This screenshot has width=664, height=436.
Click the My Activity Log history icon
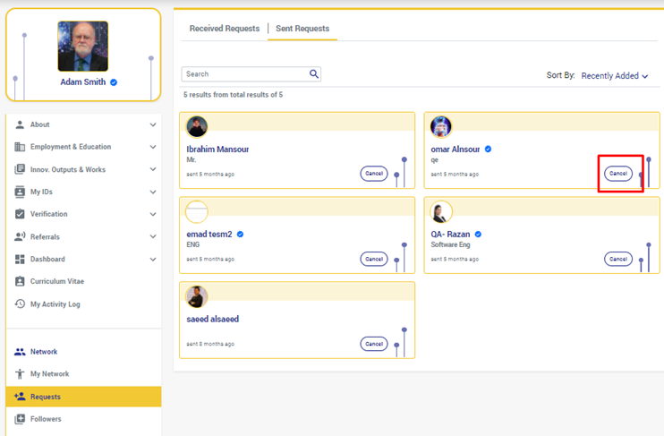pyautogui.click(x=20, y=304)
